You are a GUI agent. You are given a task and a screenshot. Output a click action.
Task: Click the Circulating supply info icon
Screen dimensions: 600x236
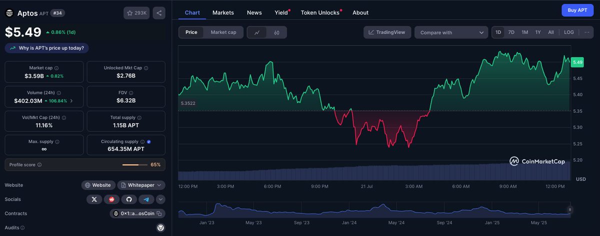pyautogui.click(x=142, y=142)
